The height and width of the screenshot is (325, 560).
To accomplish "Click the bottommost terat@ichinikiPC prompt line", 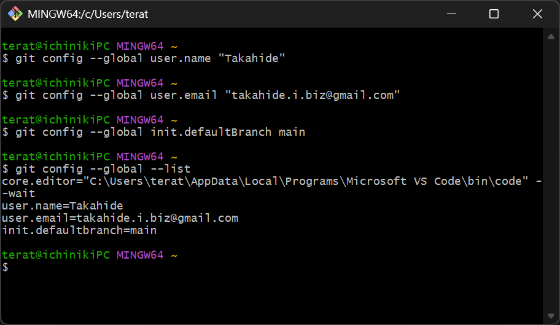I will click(x=90, y=255).
